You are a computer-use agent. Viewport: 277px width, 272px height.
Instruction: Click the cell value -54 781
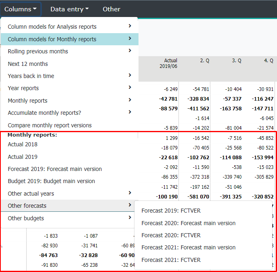(x=201, y=89)
